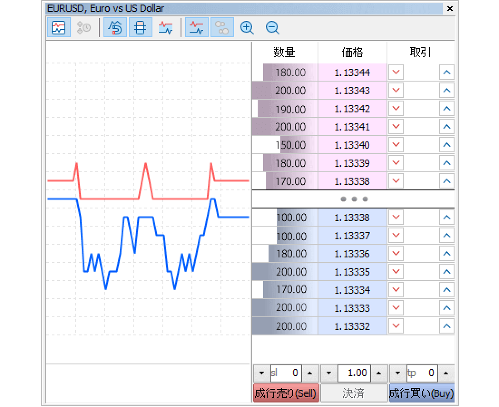Zoom out using the magnifier minus icon
The width and height of the screenshot is (499, 407).
coord(273,28)
